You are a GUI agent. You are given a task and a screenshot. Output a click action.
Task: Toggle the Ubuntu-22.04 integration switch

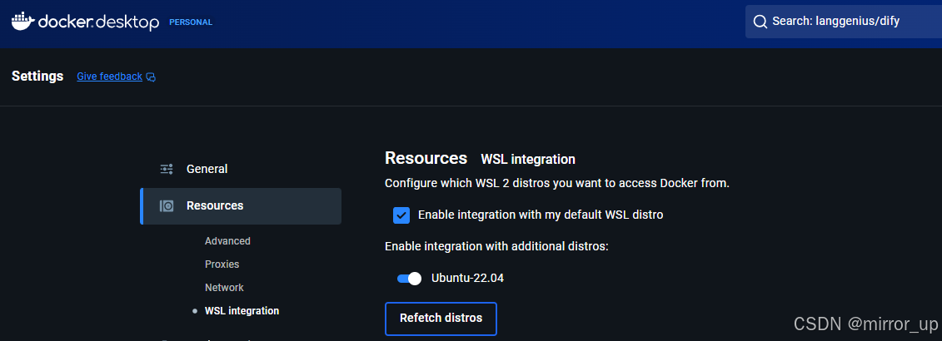point(409,279)
